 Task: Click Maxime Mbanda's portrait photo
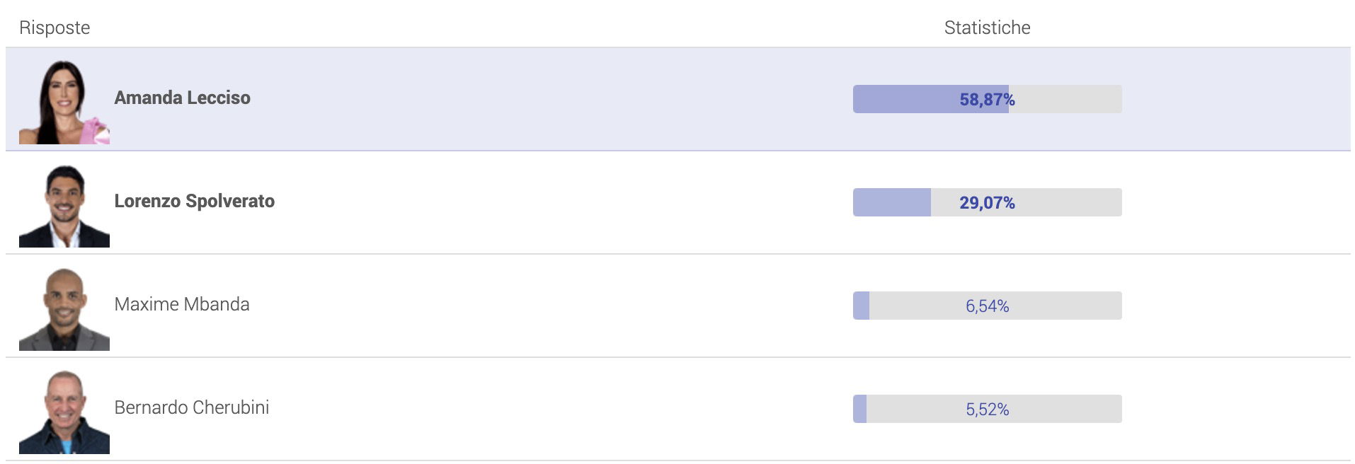pyautogui.click(x=64, y=309)
